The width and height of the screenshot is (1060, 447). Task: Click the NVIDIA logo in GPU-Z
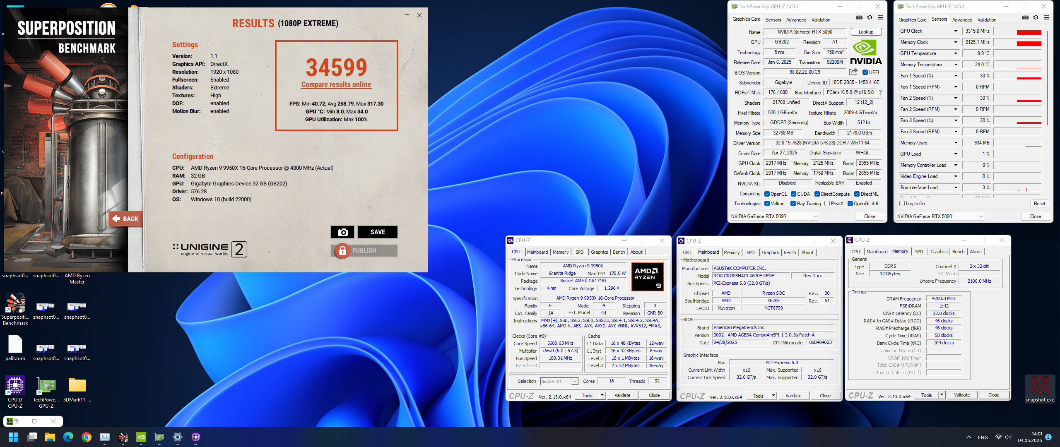(x=866, y=52)
